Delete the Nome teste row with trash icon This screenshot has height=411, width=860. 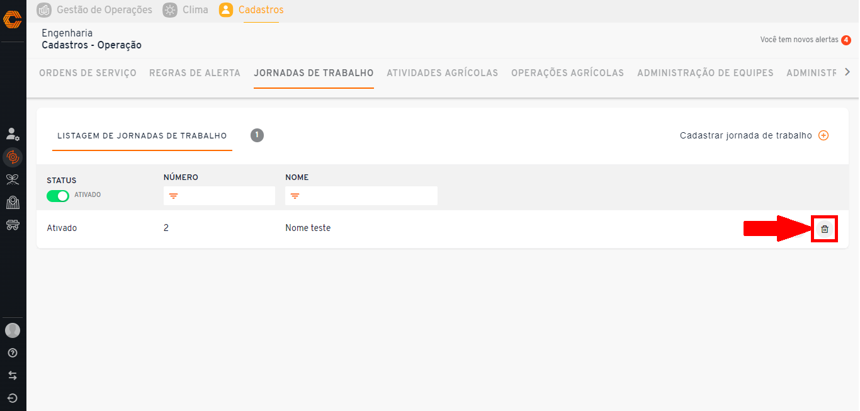tap(825, 229)
